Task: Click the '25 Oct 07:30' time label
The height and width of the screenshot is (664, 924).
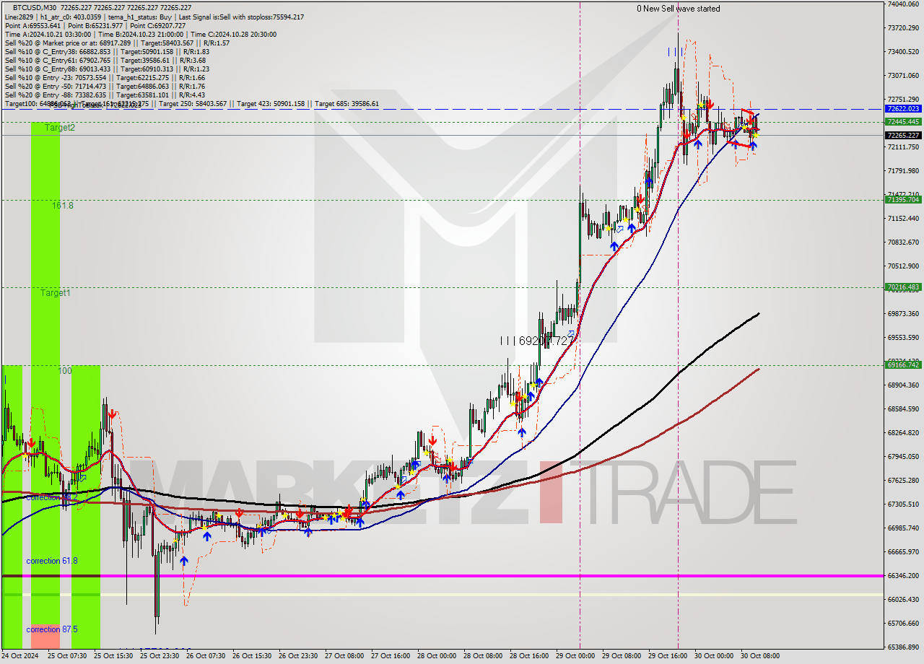Action: click(67, 656)
